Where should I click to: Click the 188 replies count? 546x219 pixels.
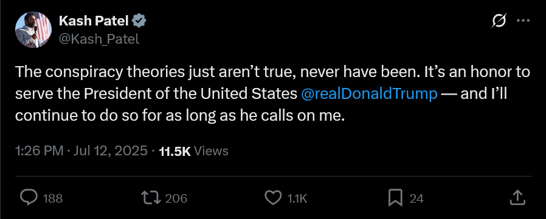click(52, 198)
